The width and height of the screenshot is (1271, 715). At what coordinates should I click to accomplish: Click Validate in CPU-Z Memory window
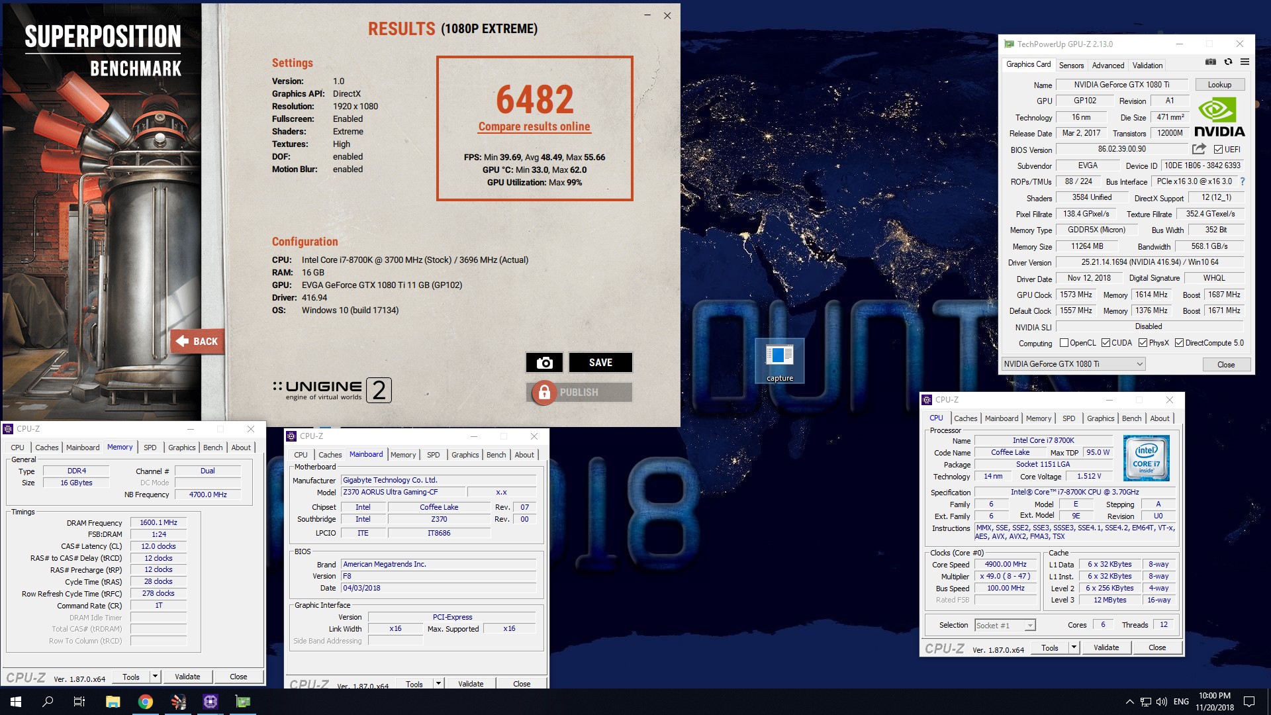pyautogui.click(x=187, y=677)
